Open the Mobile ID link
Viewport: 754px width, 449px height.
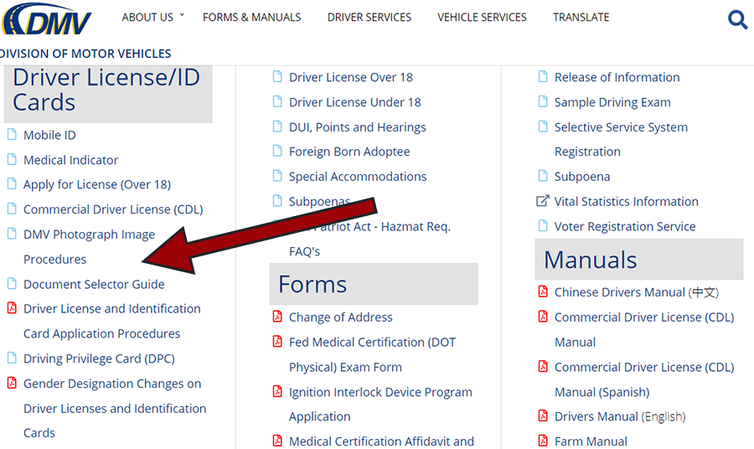click(49, 135)
